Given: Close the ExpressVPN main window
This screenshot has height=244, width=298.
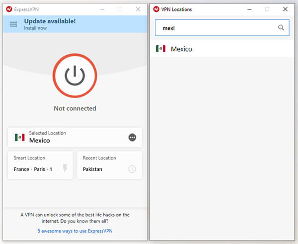Looking at the screenshot, I should pos(138,9).
